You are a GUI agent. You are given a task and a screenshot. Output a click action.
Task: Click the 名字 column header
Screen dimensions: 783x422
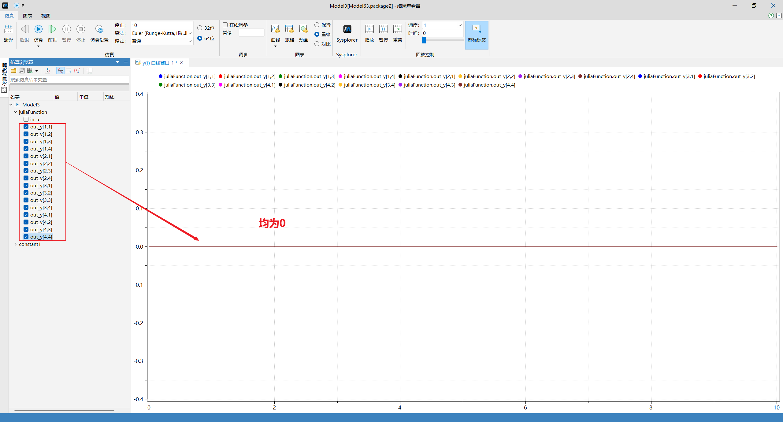pos(31,97)
